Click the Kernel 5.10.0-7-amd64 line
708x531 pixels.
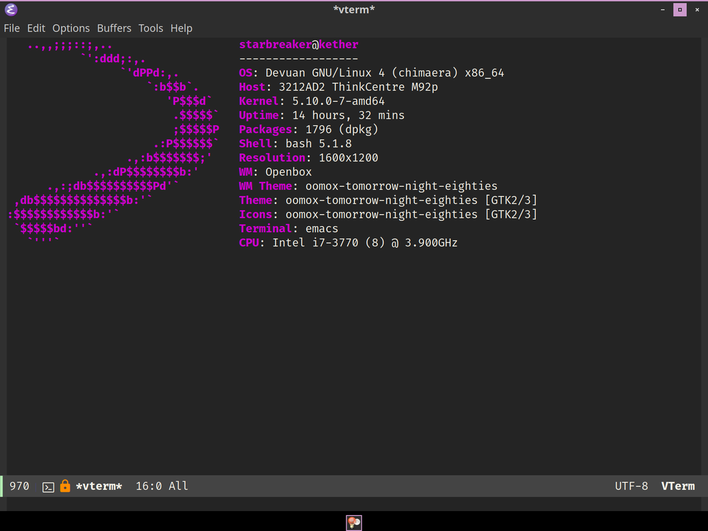pos(312,101)
